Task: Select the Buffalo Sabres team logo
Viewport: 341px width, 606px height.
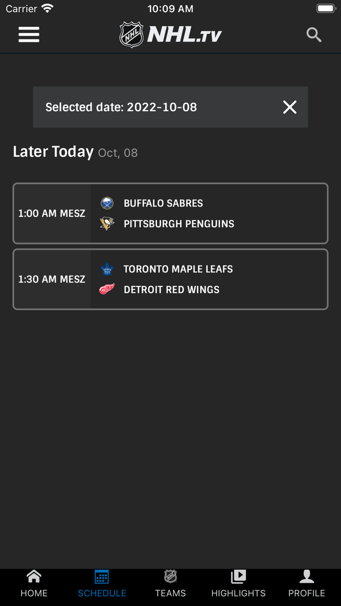Action: 107,203
